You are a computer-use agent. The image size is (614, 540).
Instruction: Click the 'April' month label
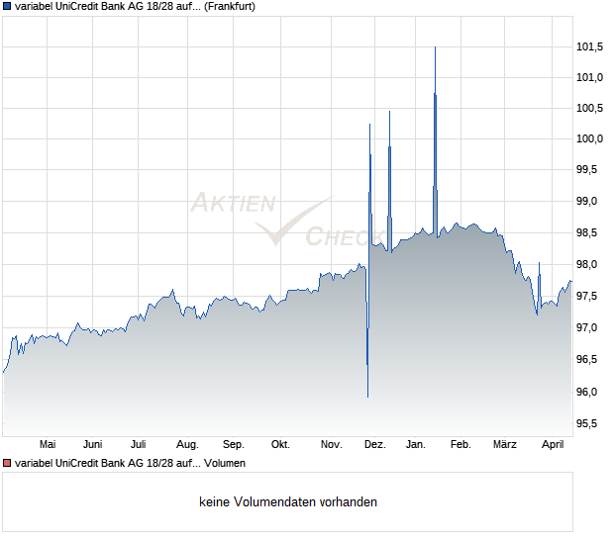click(x=553, y=445)
